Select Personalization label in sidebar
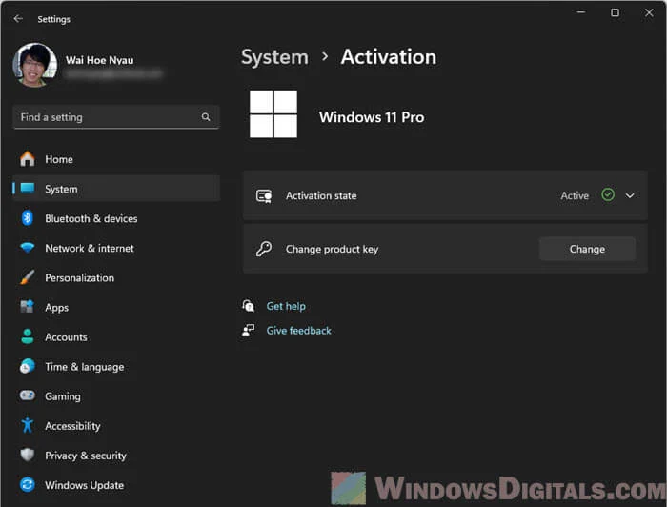The height and width of the screenshot is (507, 667). pyautogui.click(x=79, y=277)
